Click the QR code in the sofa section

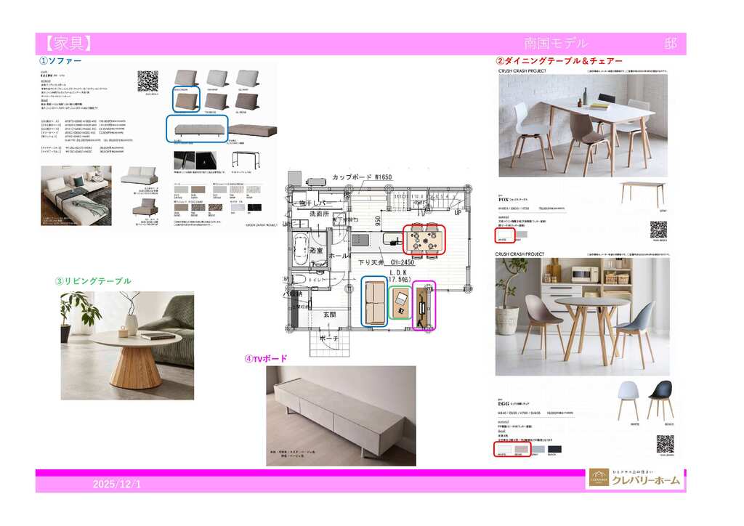tap(147, 81)
